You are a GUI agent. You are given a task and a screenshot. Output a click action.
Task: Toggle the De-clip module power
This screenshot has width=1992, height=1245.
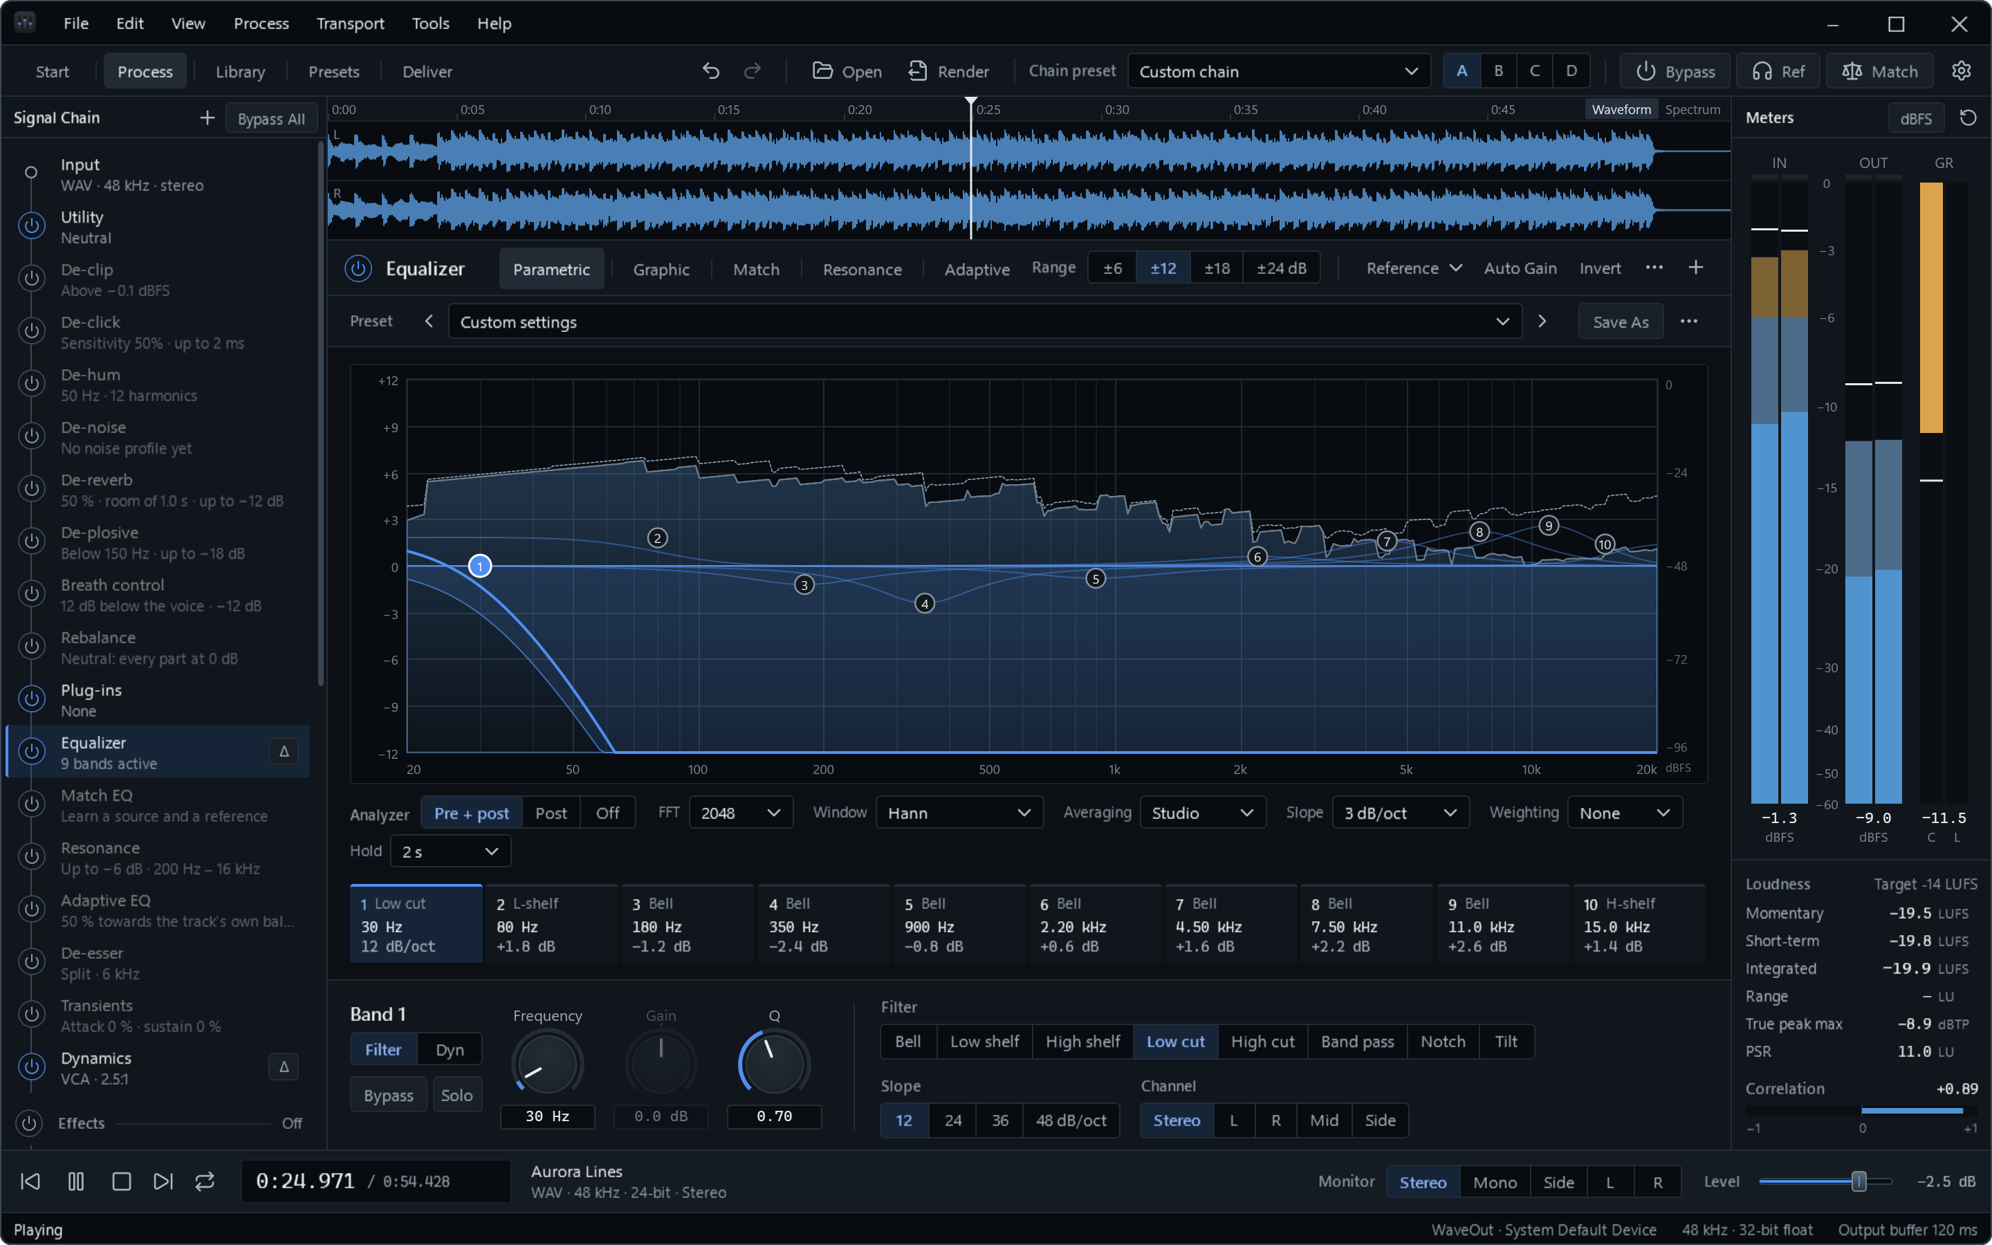pyautogui.click(x=31, y=278)
